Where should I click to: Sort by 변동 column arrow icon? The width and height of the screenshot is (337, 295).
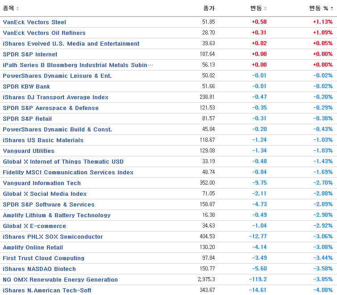coord(265,8)
